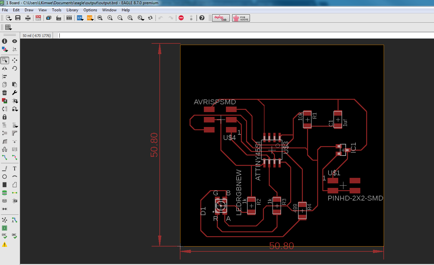Click the PCB Quote button
This screenshot has width=434, height=265.
pos(241,18)
